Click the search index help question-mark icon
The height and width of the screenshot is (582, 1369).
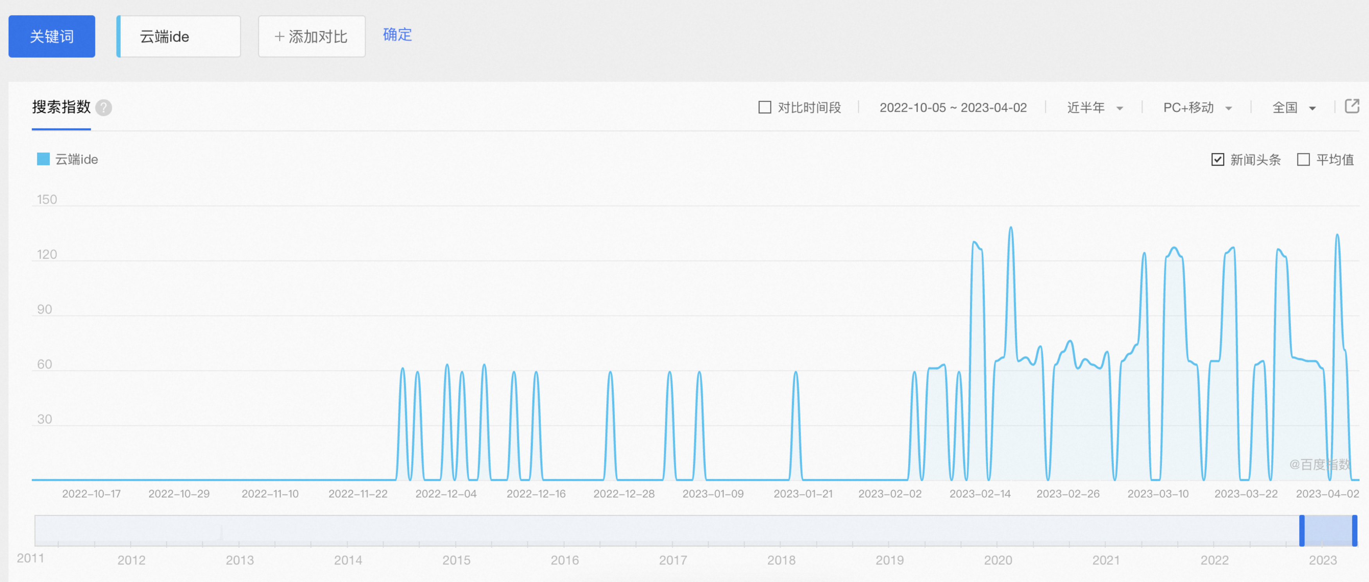104,108
